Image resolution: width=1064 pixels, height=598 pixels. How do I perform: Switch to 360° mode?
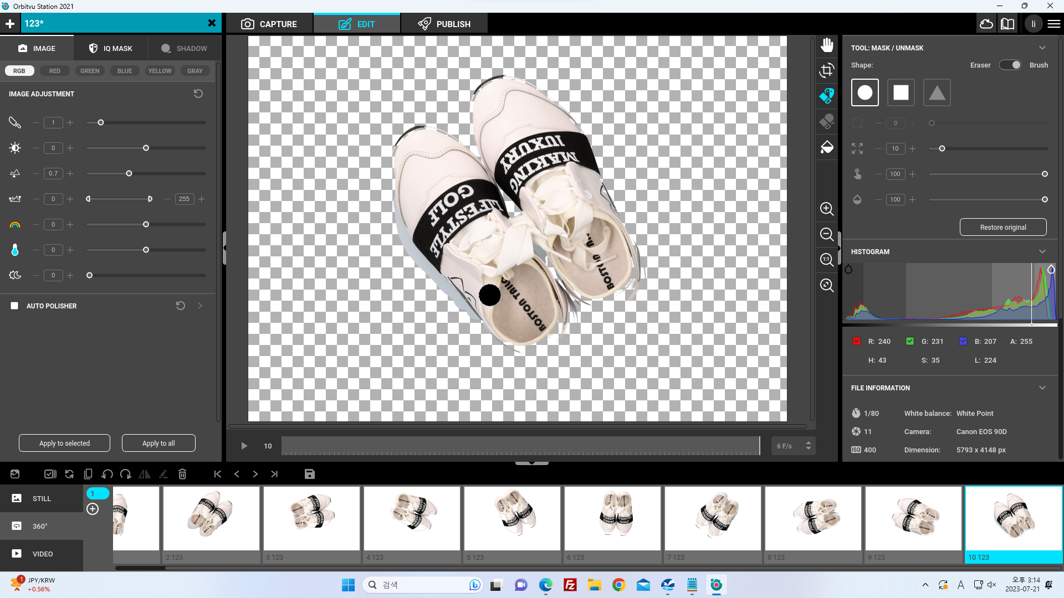[x=42, y=526]
